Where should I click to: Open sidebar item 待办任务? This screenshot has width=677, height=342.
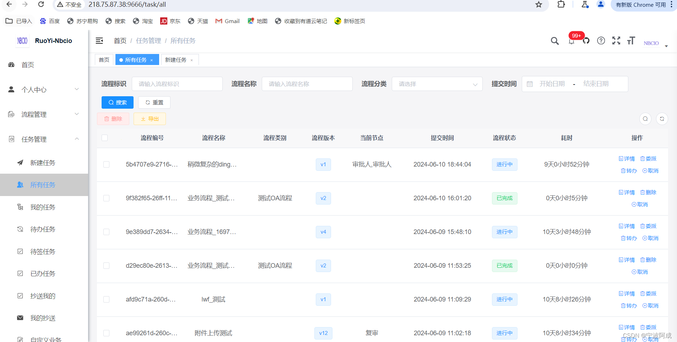click(x=44, y=229)
